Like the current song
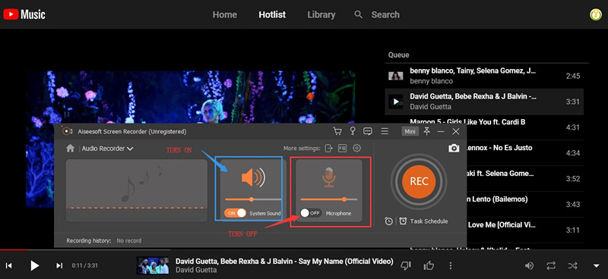This screenshot has width=608, height=279. (429, 265)
